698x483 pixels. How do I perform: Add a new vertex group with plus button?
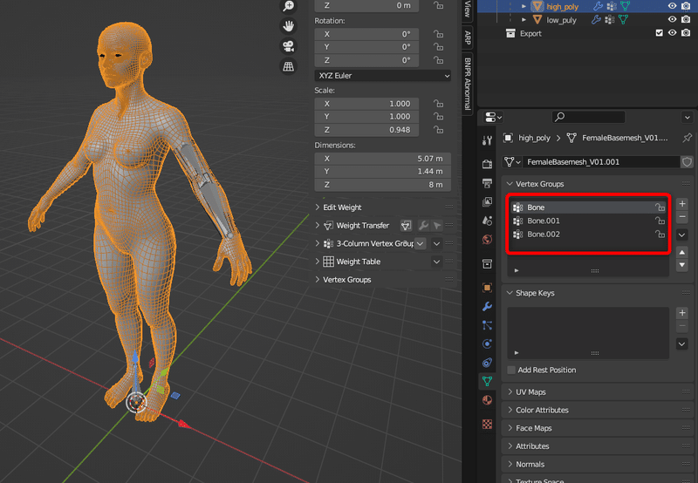(682, 204)
